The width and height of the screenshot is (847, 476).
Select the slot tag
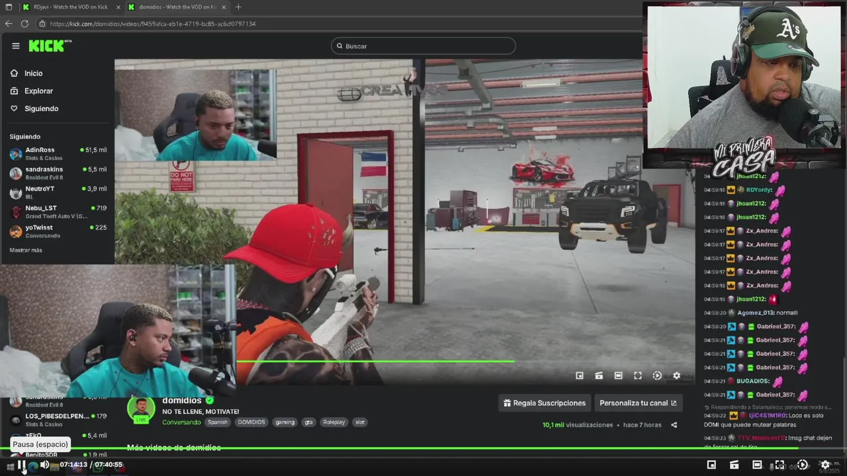click(360, 422)
